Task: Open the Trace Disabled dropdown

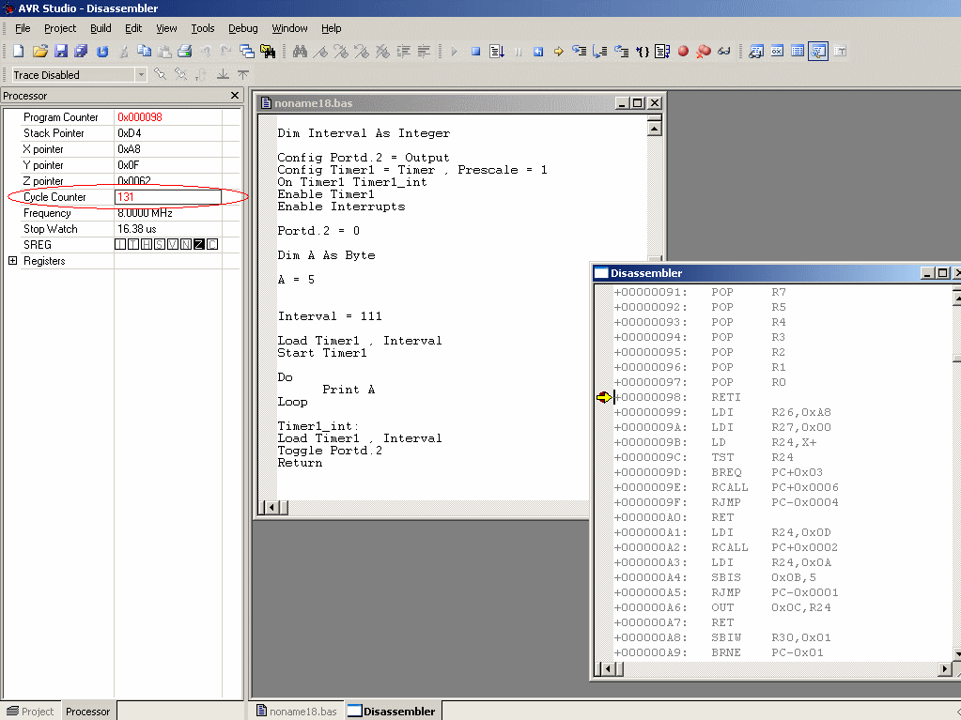Action: [x=141, y=75]
